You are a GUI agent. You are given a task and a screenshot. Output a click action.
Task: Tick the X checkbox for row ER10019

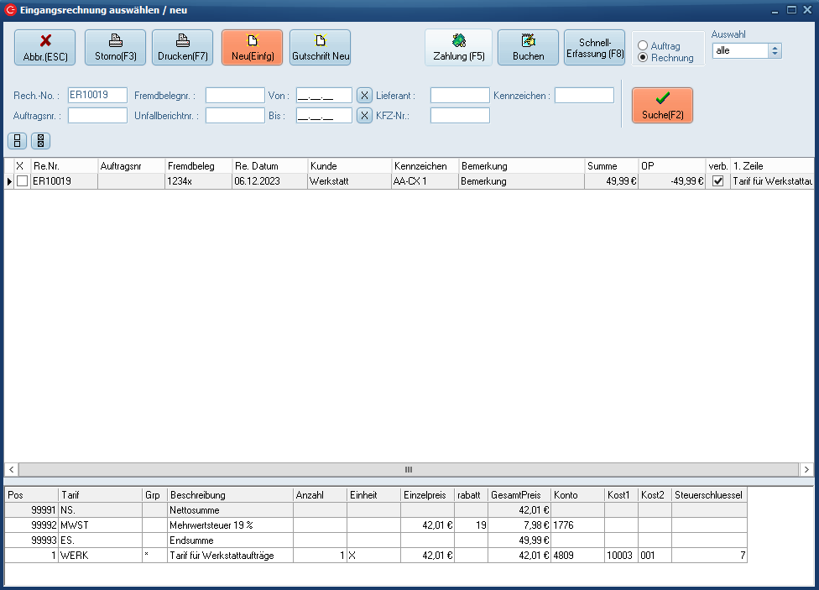coord(22,181)
